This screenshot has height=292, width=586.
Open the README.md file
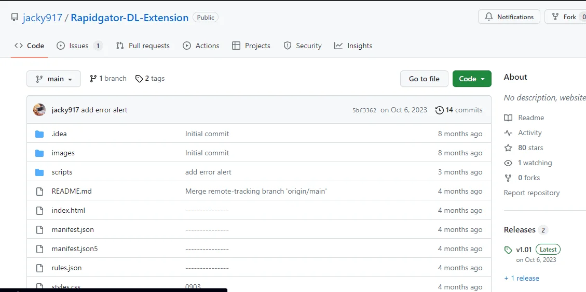72,192
